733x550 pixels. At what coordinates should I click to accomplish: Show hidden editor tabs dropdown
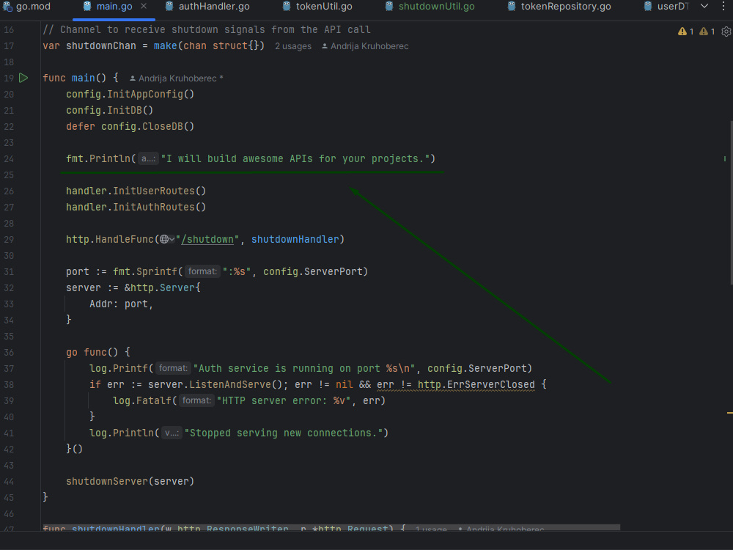[x=704, y=6]
